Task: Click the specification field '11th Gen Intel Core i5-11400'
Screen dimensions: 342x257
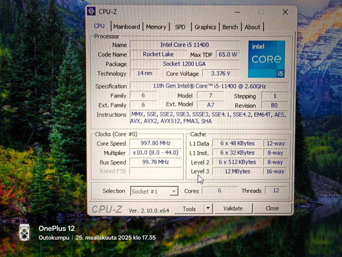Action: 209,86
